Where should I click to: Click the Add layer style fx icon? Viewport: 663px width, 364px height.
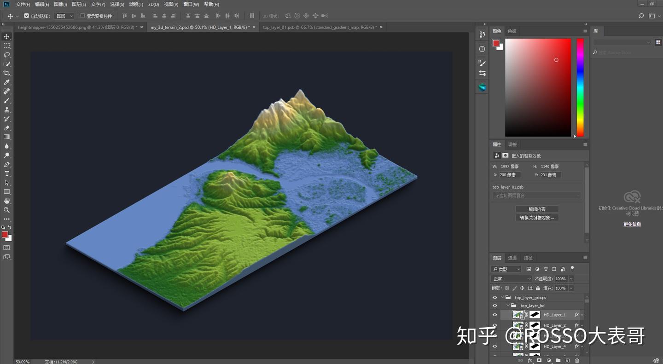pyautogui.click(x=529, y=360)
